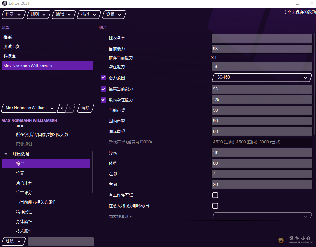Tick the 在意大利视为非欧球员 checkbox

[215, 206]
